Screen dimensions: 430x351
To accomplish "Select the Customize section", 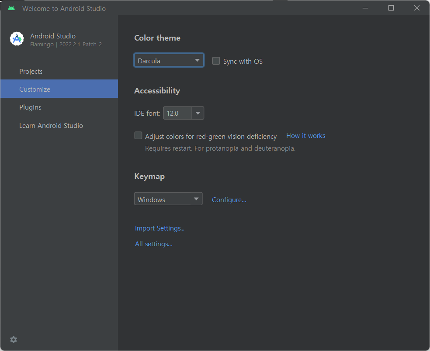I will [x=59, y=89].
